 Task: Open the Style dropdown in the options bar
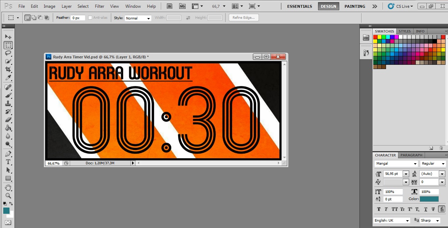coord(138,18)
